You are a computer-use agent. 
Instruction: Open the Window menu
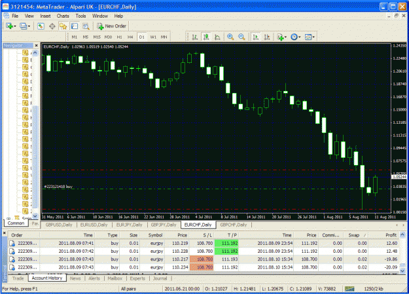tap(100, 16)
